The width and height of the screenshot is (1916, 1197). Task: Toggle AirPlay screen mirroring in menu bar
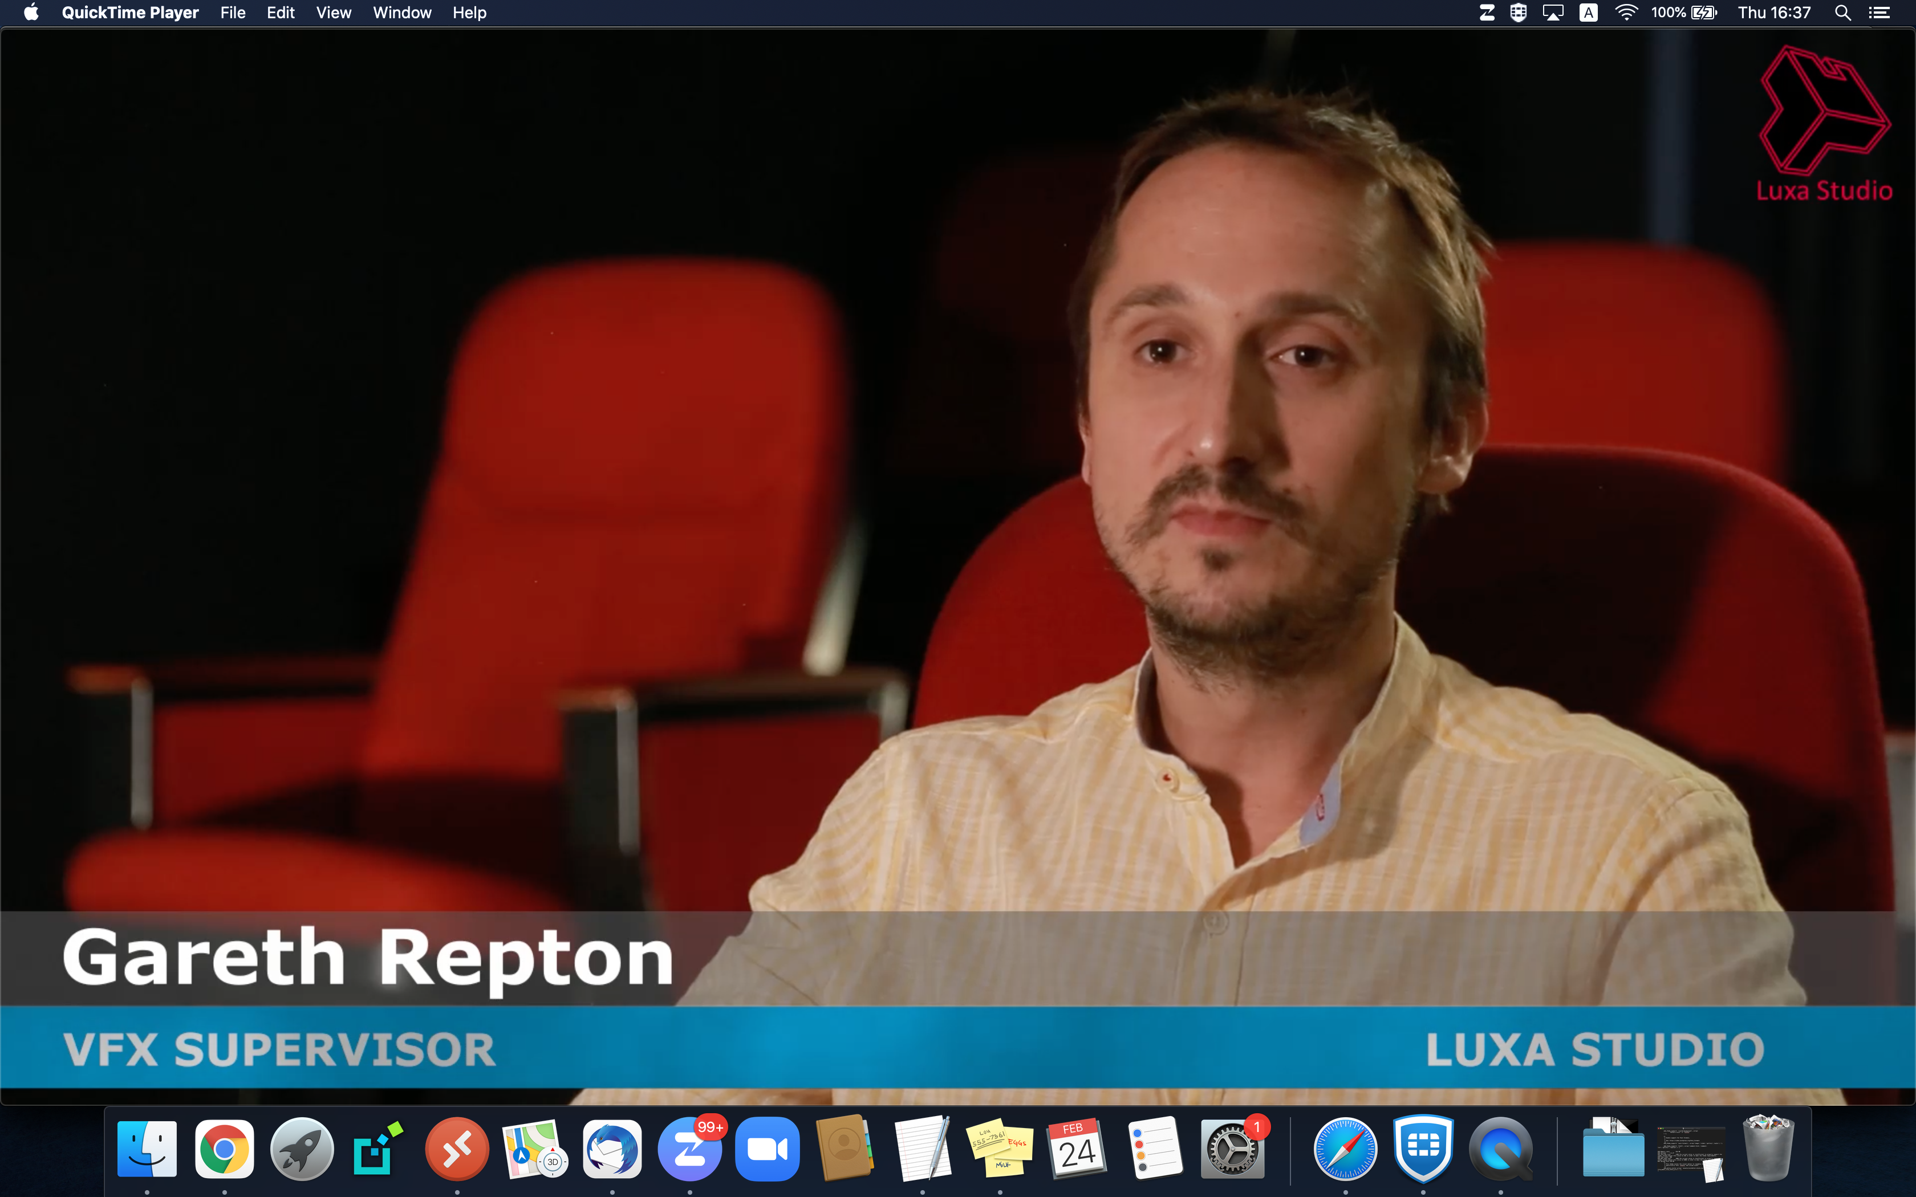point(1553,12)
